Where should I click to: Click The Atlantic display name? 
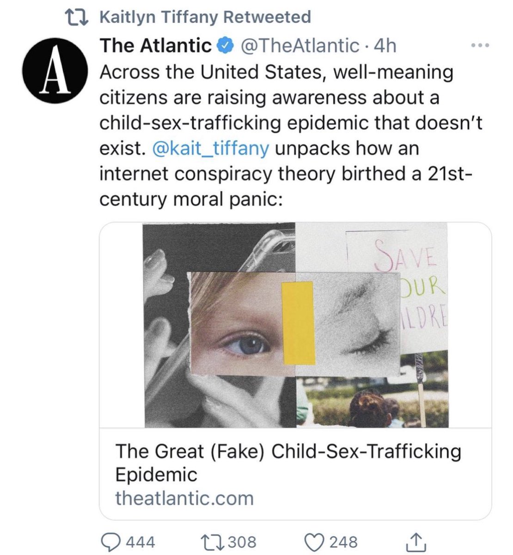155,45
